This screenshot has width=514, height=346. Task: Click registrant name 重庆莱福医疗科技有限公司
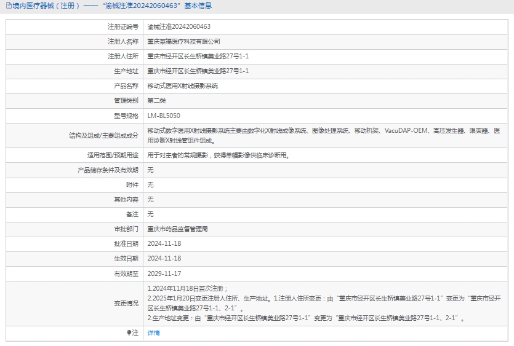click(183, 42)
